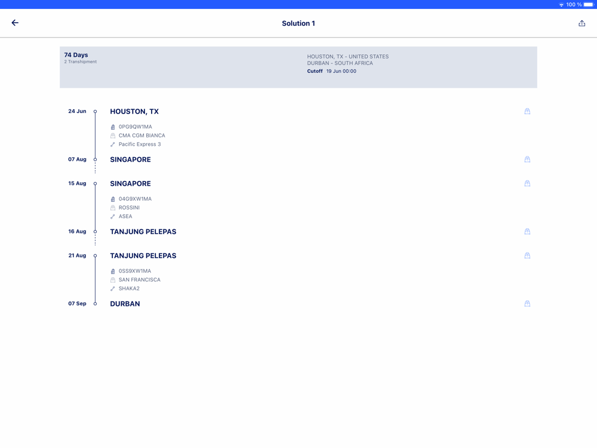
Task: Click 74 Days transit time
Action: [76, 55]
